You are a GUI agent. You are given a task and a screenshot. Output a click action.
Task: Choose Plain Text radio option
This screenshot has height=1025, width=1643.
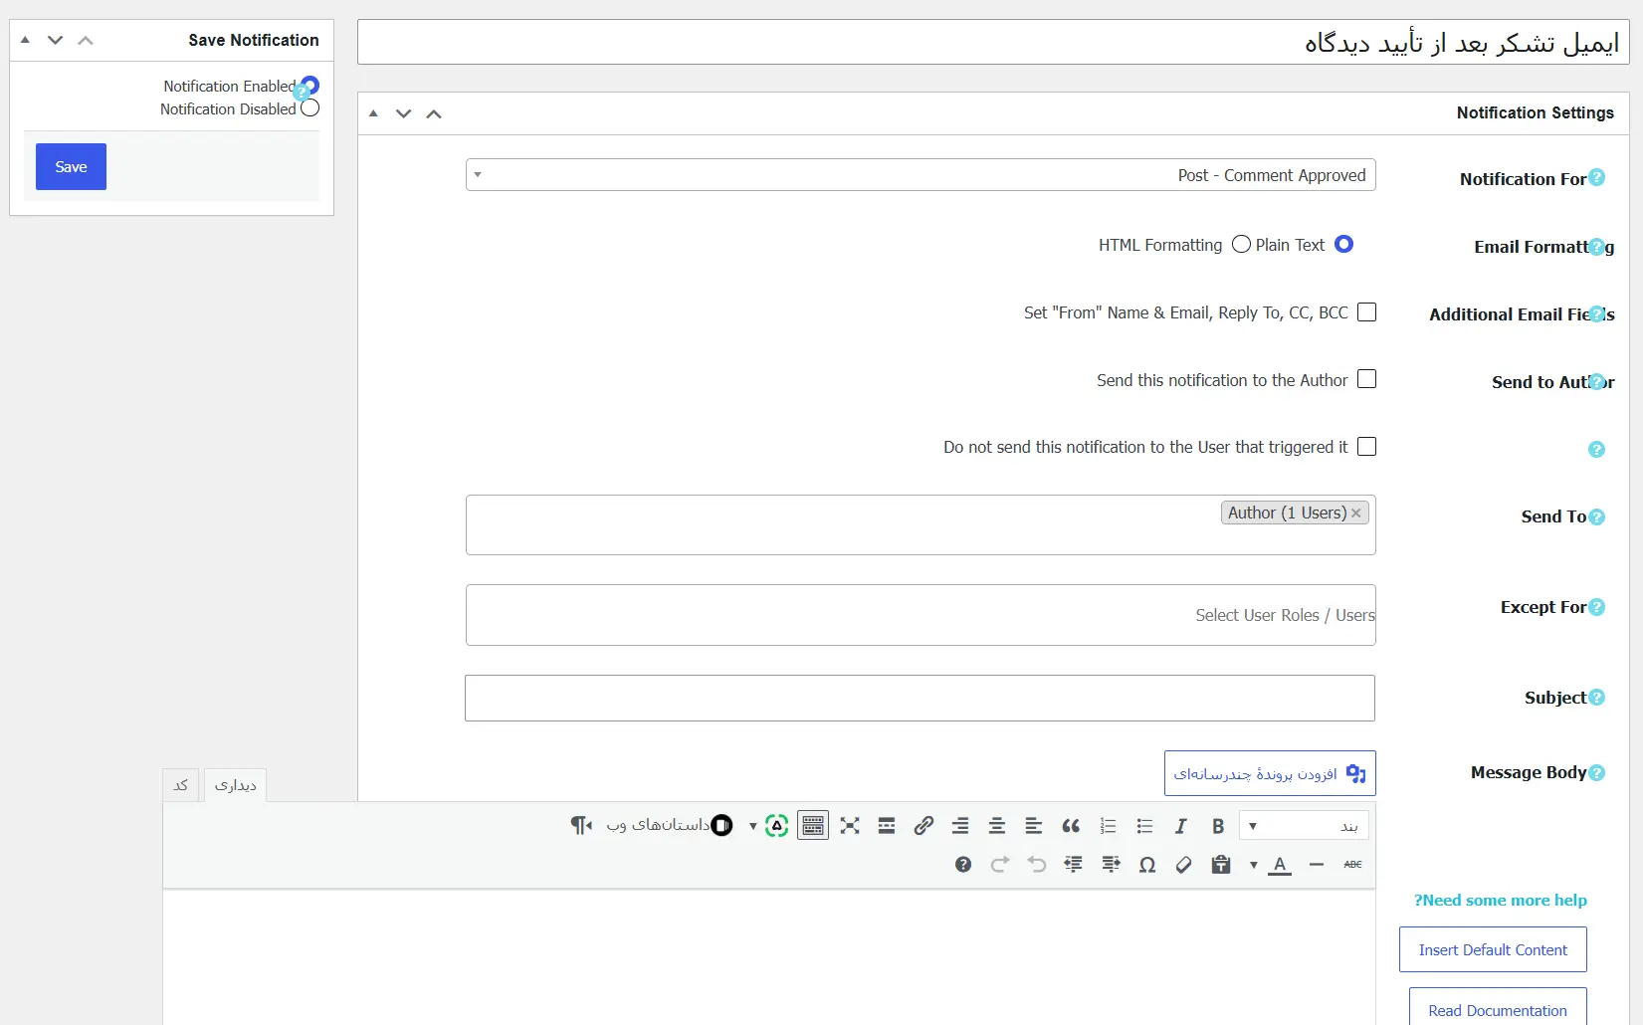pos(1343,244)
